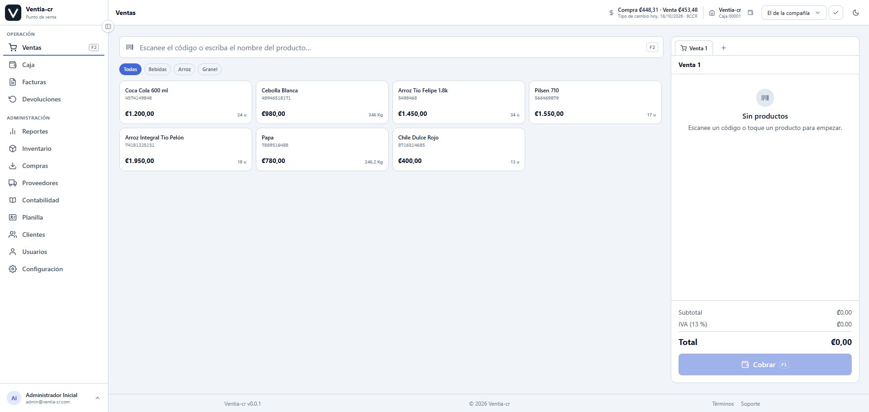This screenshot has height=412, width=869.
Task: Select Pilsen 710 product card
Action: 595,102
